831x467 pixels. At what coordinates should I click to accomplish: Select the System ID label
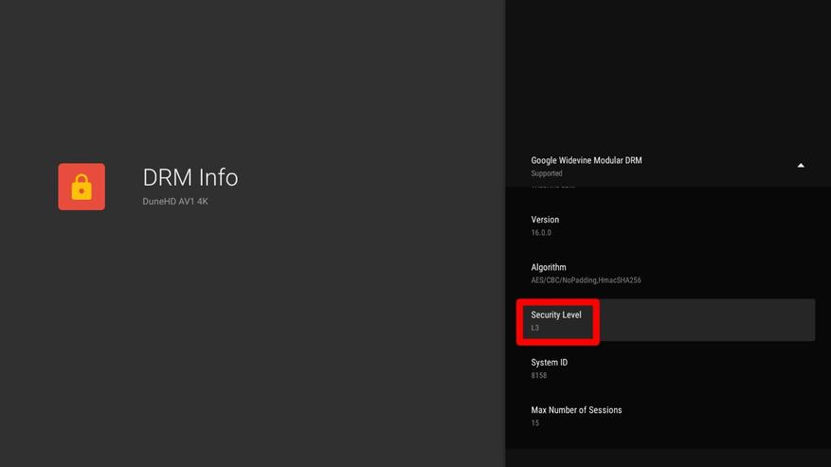[549, 362]
